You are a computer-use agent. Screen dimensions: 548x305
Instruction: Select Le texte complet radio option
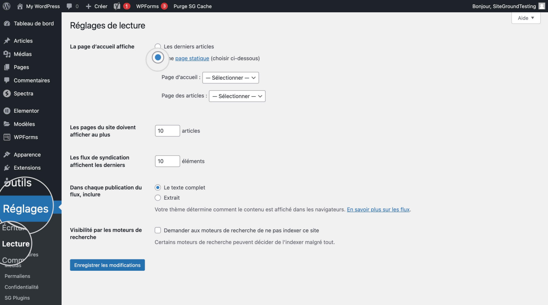click(x=158, y=188)
